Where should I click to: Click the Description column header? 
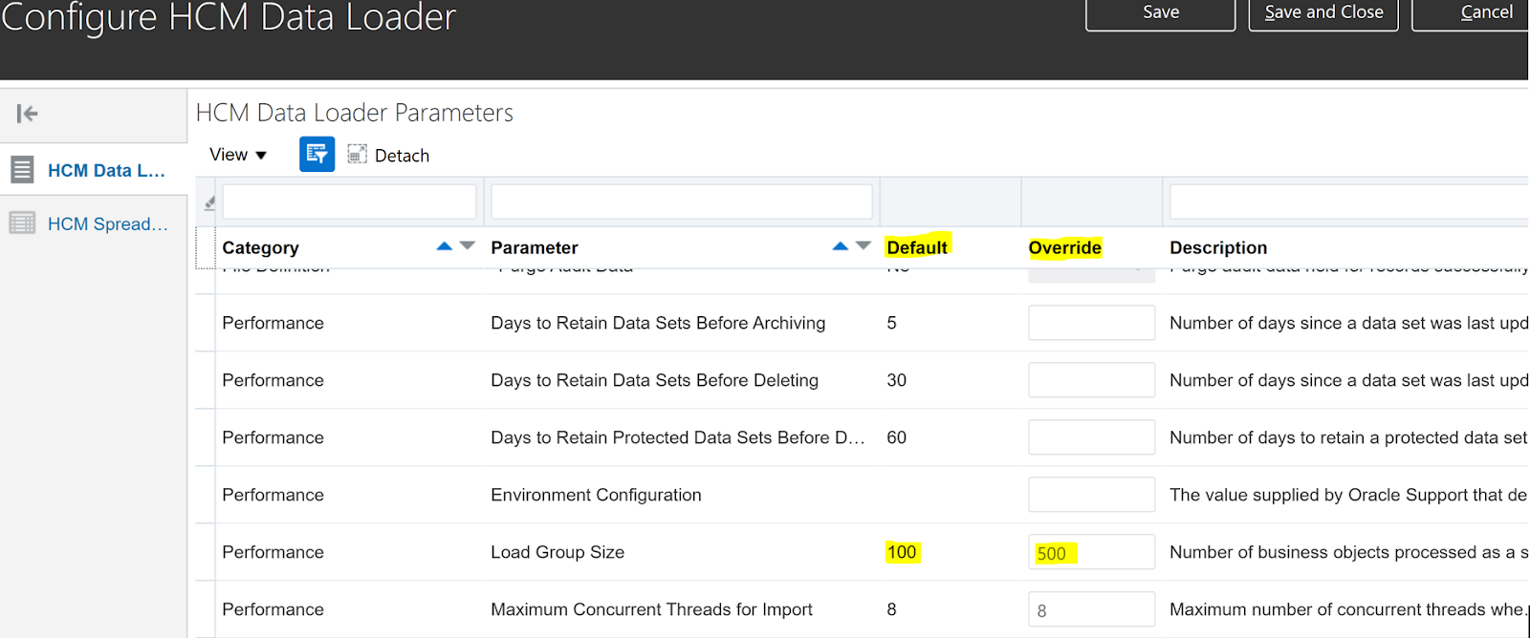click(x=1218, y=247)
